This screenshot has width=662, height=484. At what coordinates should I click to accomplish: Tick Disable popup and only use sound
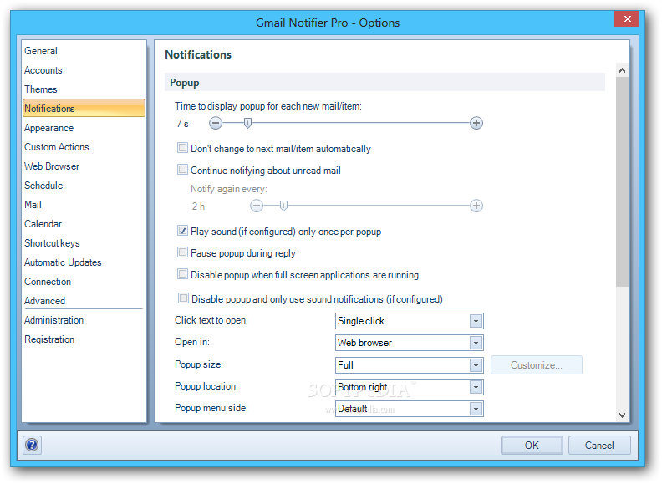tap(183, 298)
